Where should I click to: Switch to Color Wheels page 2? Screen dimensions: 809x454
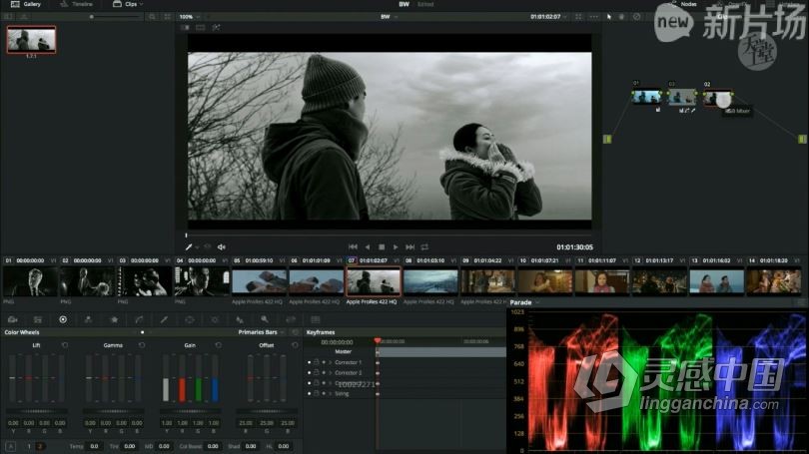(x=39, y=446)
